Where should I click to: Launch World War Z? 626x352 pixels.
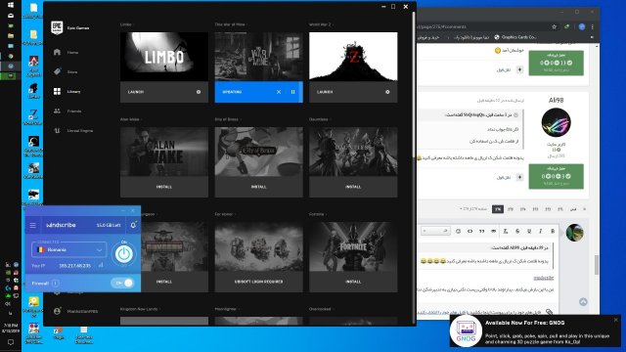point(325,92)
